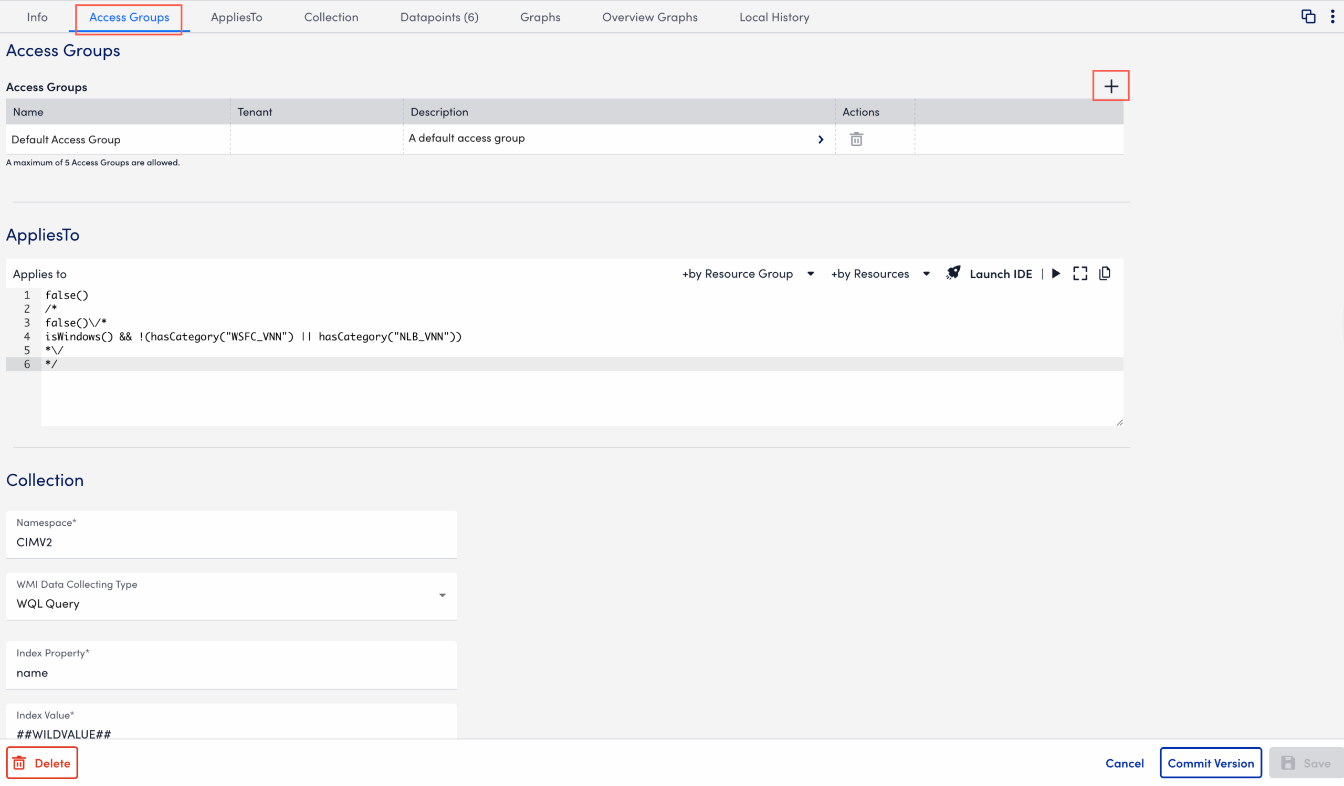Go to the Overview Graphs tab
The image size is (1344, 786).
click(x=649, y=16)
